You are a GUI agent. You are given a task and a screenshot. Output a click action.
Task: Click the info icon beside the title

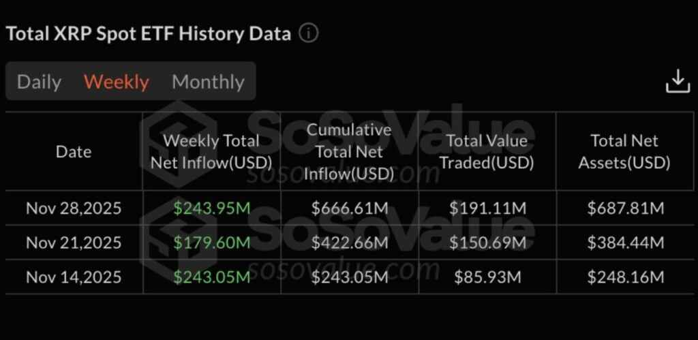(x=309, y=33)
